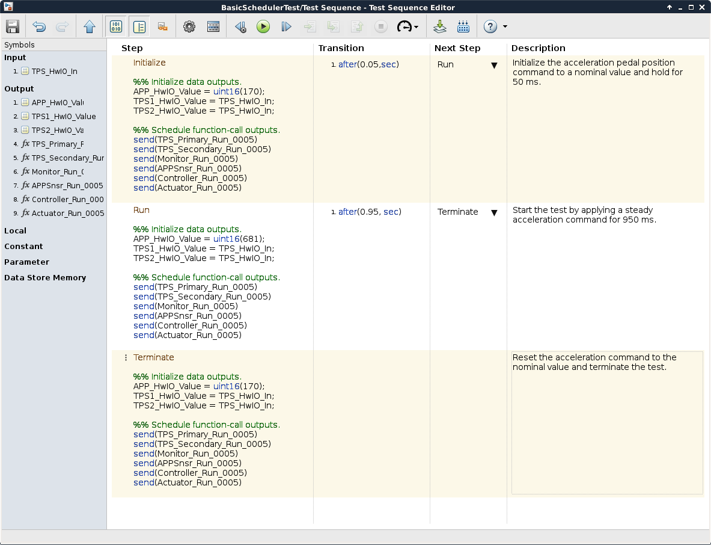The width and height of the screenshot is (711, 545).
Task: Go up to parent with the up arrow
Action: click(x=90, y=26)
